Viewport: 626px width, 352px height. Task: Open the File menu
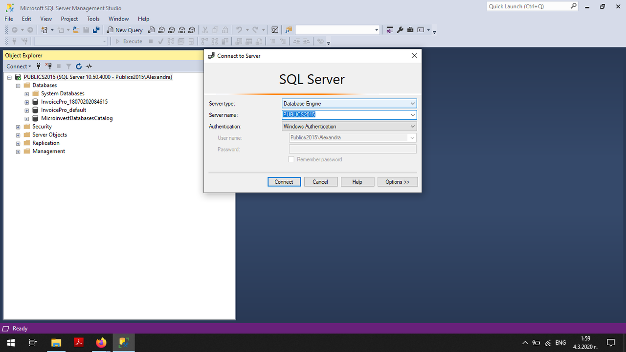pyautogui.click(x=9, y=19)
